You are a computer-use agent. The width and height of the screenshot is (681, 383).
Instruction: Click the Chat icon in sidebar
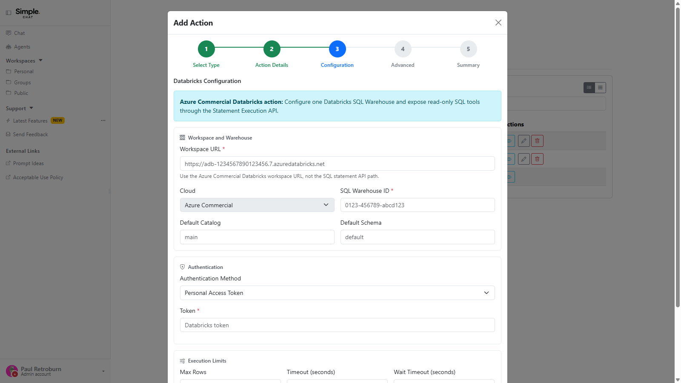(x=9, y=33)
